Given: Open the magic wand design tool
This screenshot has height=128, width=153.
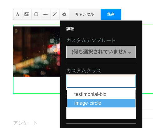Looking at the screenshot, I should click(55, 14).
